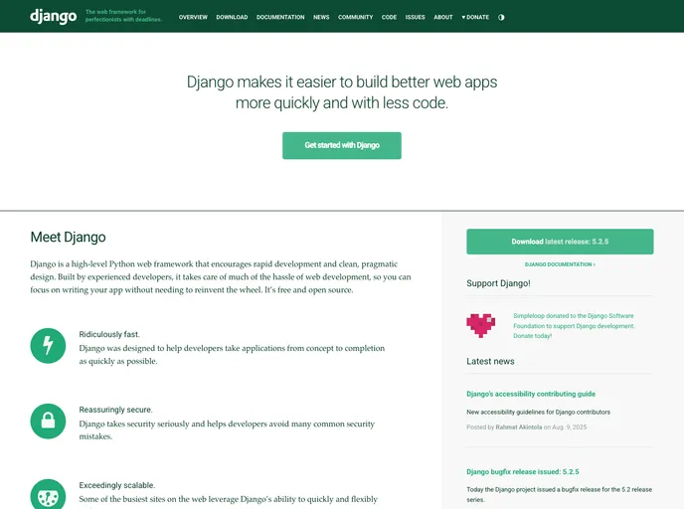The height and width of the screenshot is (509, 684).
Task: Click the header tagline text
Action: 123,16
